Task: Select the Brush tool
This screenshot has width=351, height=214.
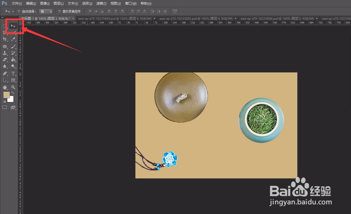Action: point(13,47)
